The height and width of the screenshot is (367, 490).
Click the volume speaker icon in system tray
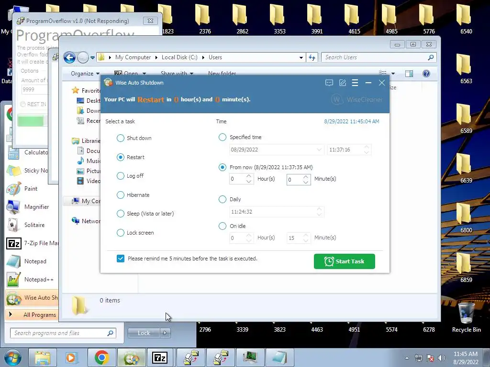coord(442,358)
